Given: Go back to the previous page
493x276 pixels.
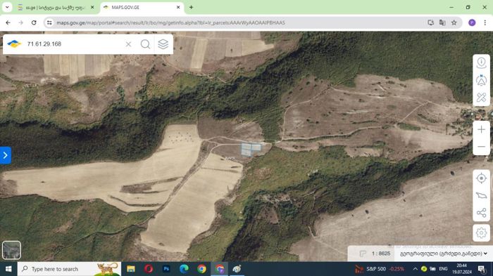Looking at the screenshot, I should [8, 22].
